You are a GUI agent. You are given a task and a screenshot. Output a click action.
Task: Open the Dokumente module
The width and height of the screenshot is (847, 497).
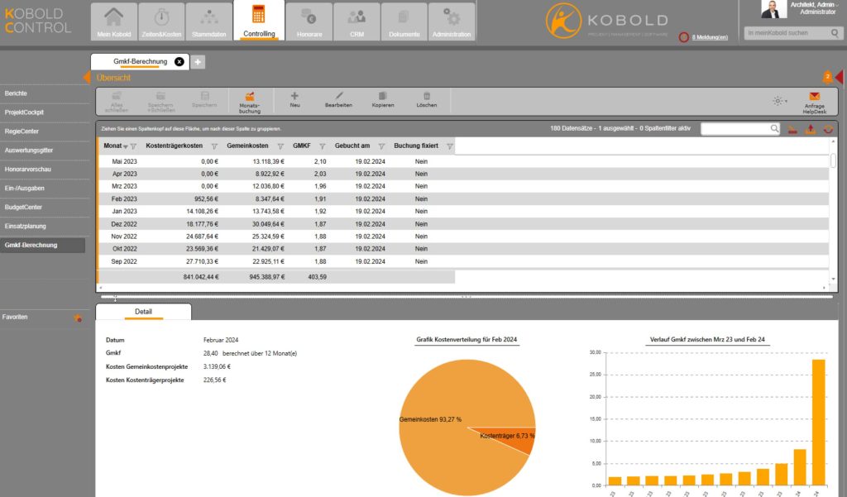404,22
